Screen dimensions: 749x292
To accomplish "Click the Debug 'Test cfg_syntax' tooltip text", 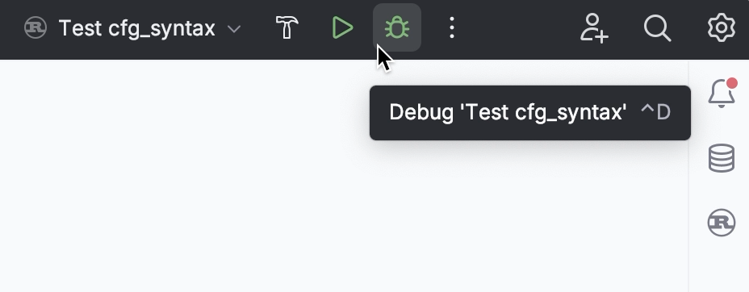I will 508,113.
